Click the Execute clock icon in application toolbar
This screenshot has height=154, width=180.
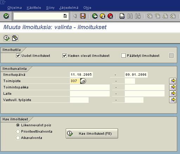point(7,38)
